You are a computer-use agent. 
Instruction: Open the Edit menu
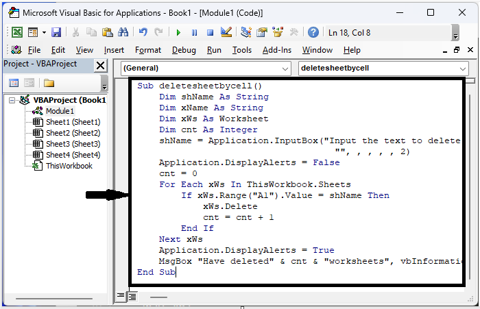58,50
